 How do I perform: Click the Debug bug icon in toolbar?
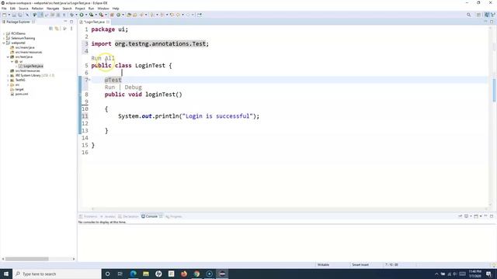[x=72, y=15]
